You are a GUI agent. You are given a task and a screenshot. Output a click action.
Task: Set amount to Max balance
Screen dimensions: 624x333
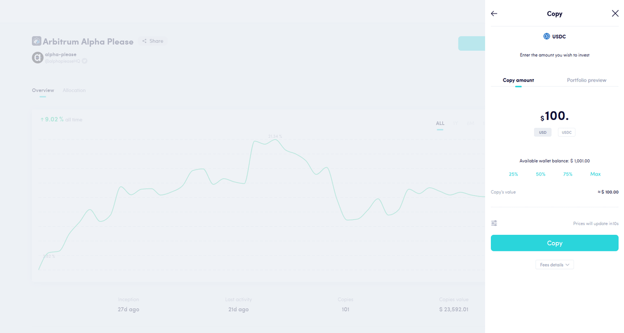[595, 174]
